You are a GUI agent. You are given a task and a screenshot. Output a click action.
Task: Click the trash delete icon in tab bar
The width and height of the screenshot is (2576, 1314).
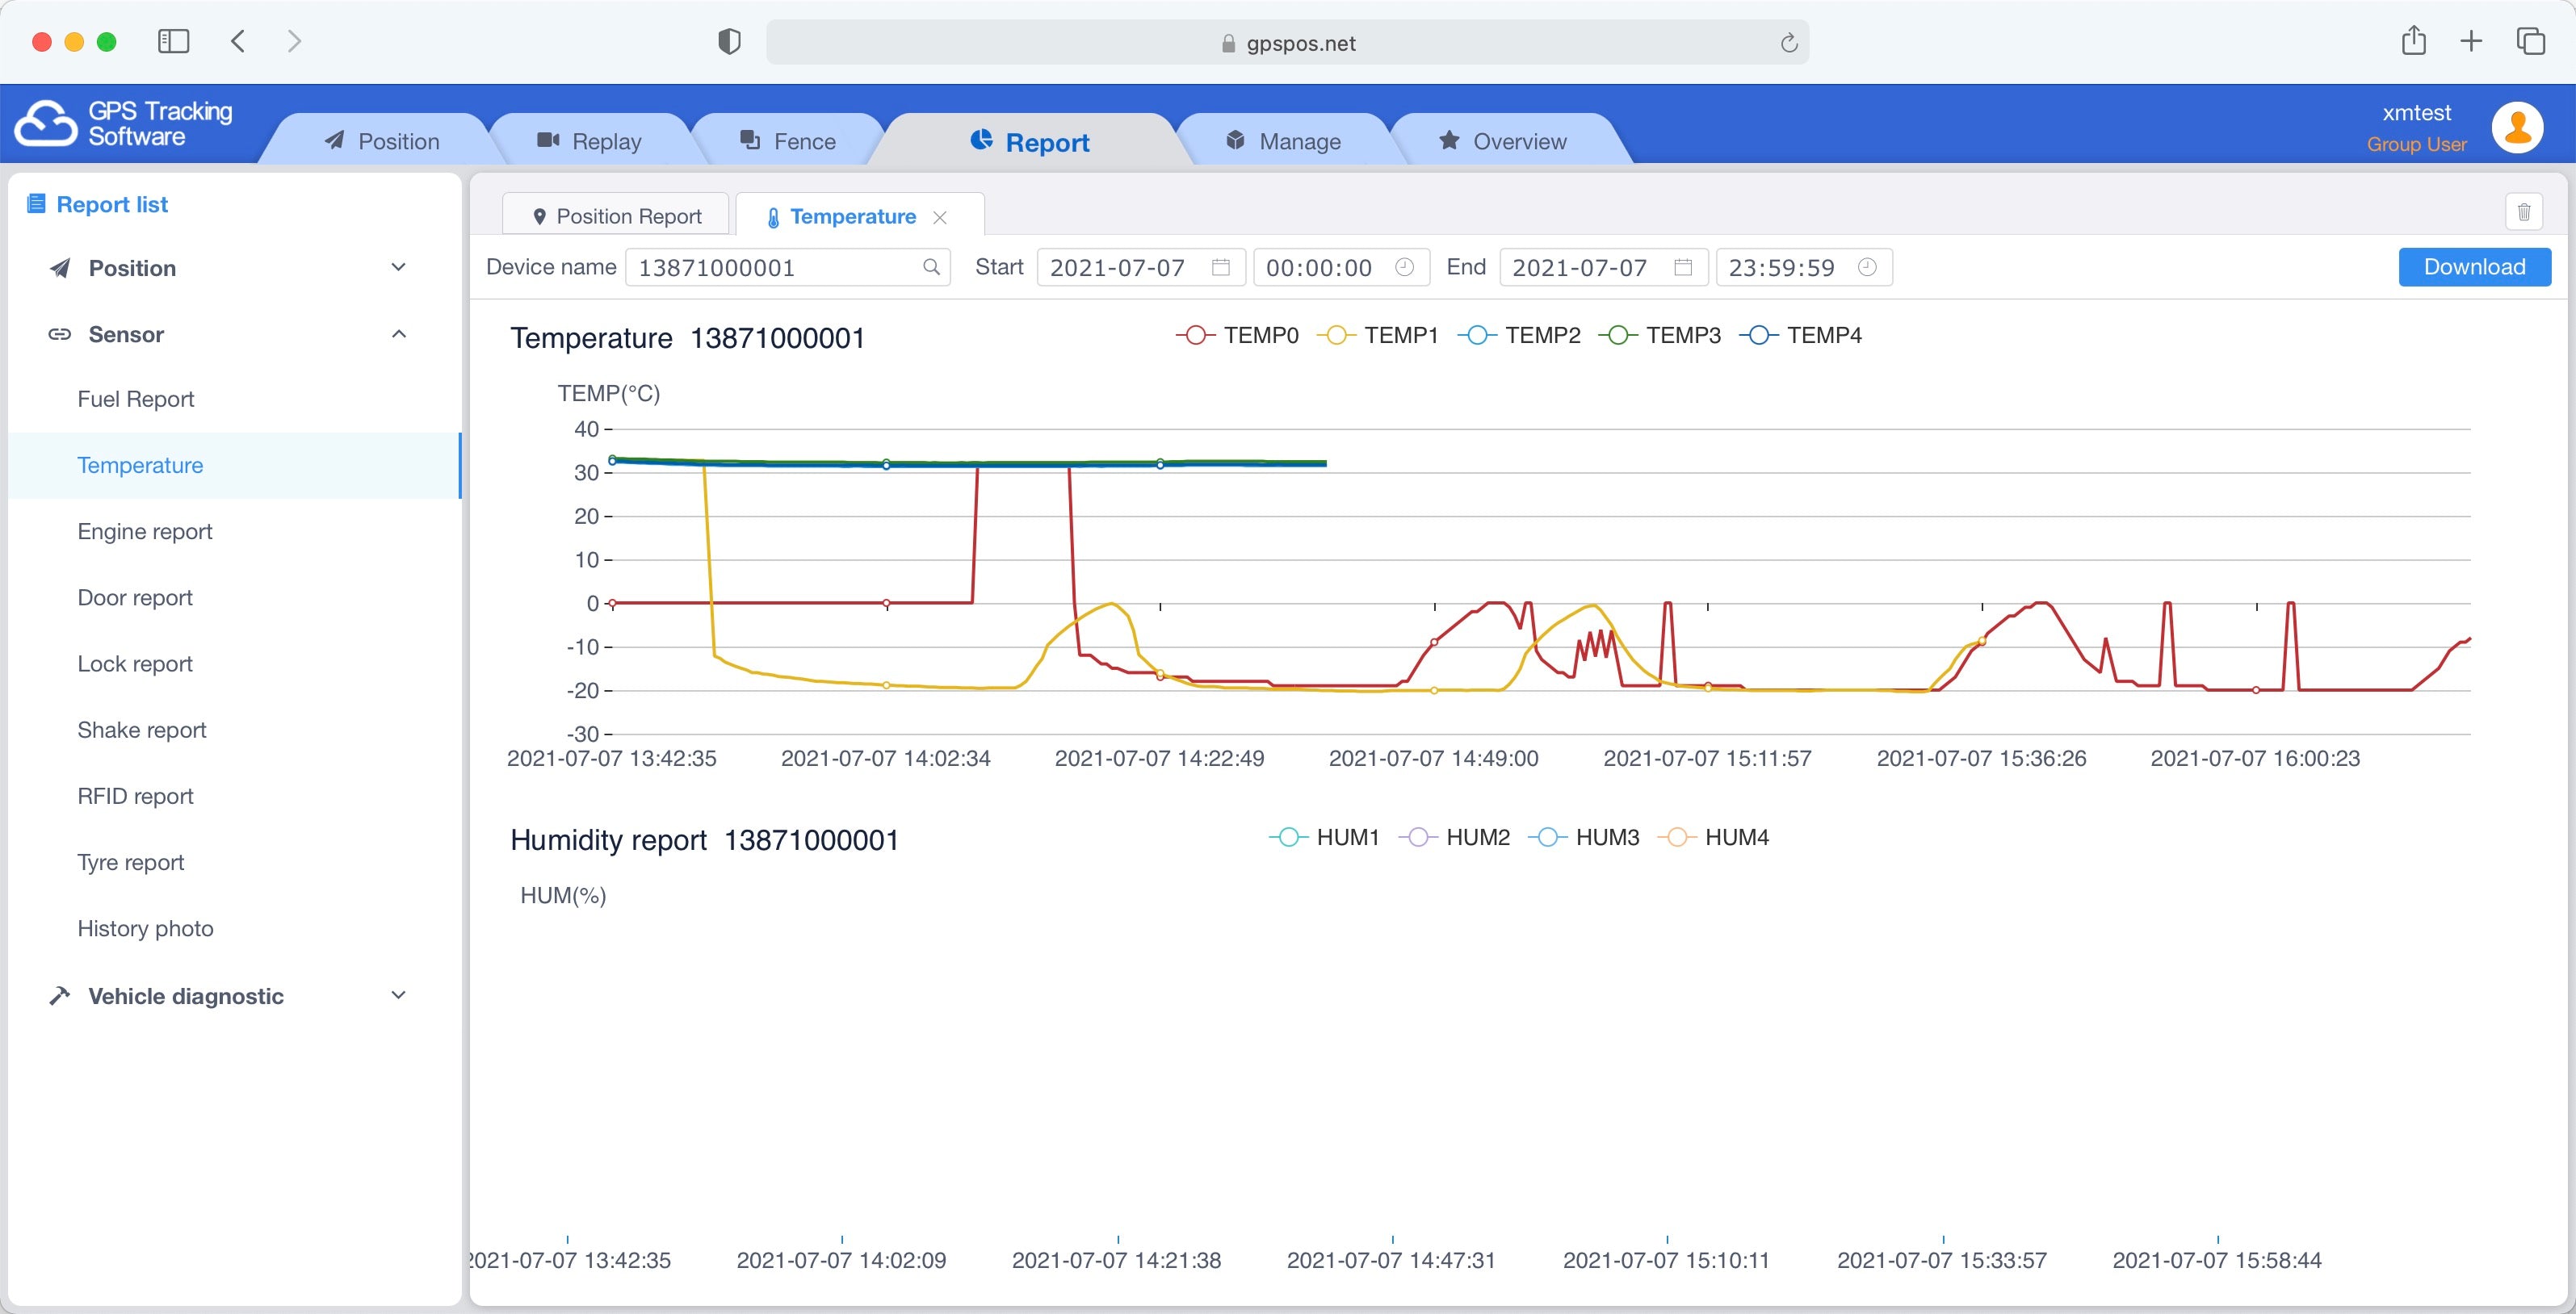point(2523,211)
